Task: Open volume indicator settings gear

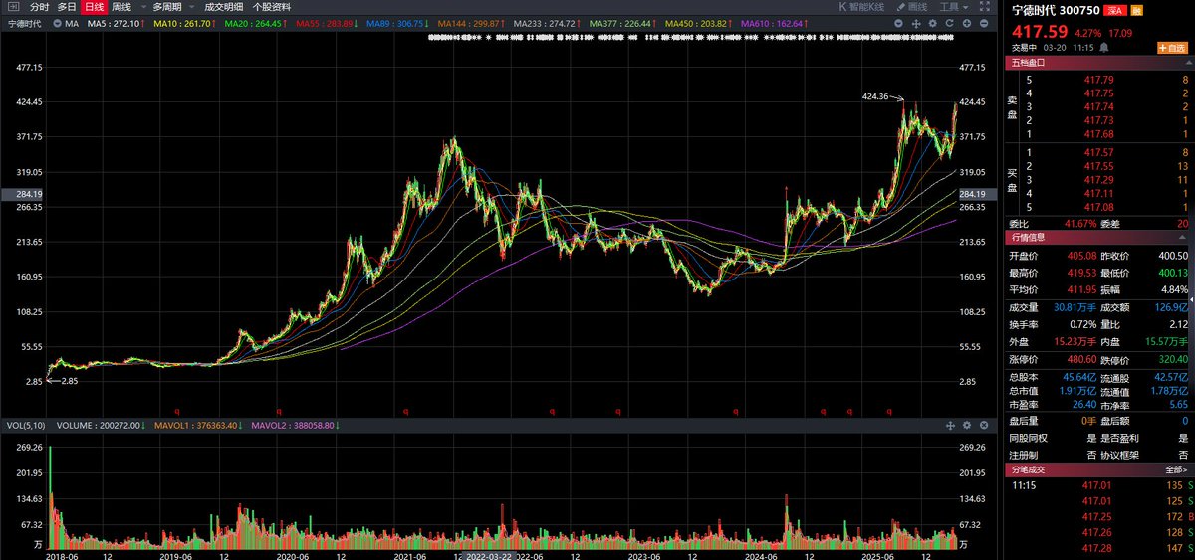Action: coord(968,425)
